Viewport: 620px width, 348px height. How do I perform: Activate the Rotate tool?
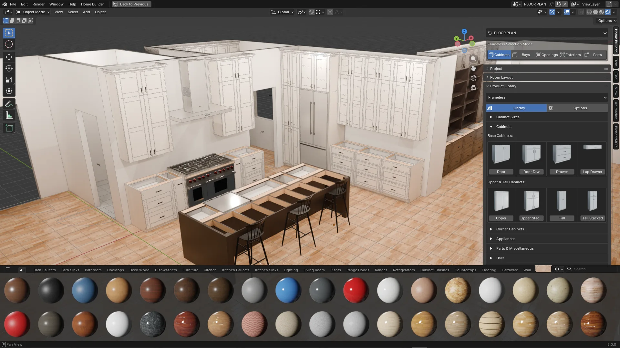pos(9,68)
